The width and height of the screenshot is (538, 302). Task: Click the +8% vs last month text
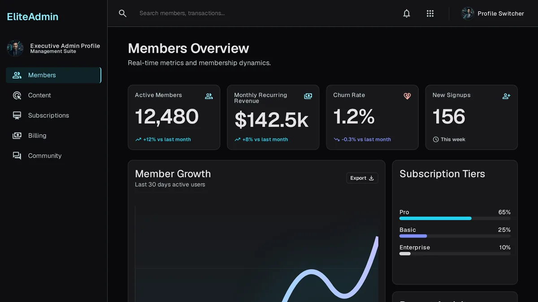(265, 140)
